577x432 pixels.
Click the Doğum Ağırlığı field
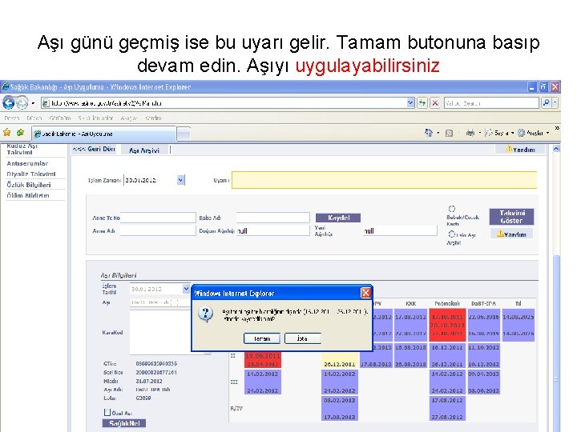click(272, 230)
